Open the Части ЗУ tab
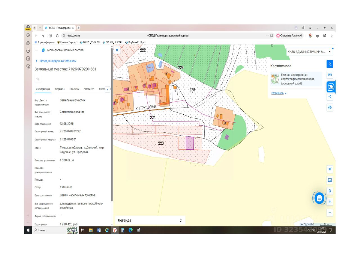Image resolution: width=360 pixels, height=255 pixels. [x=89, y=89]
